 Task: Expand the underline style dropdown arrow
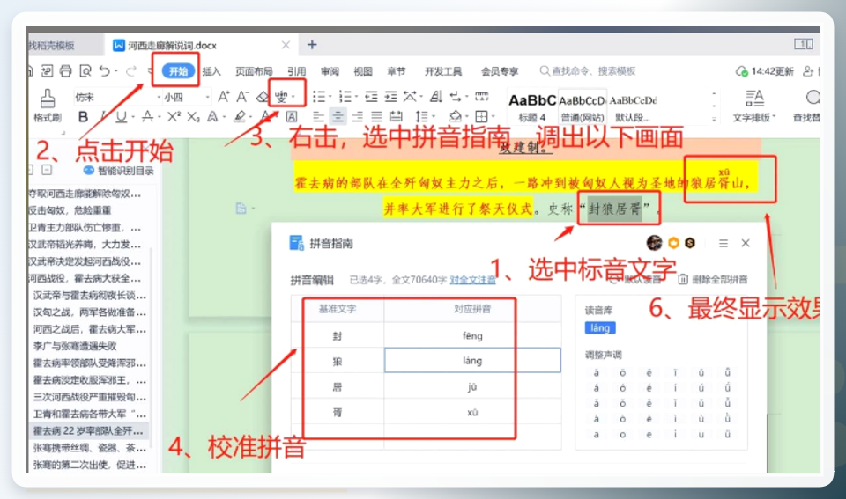tap(133, 117)
